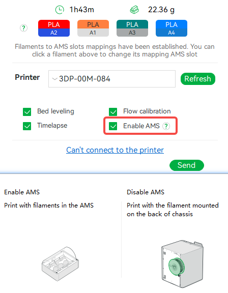Image resolution: width=228 pixels, height=293 pixels.
Task: Click the AMS unit illustration
Action: click(61, 263)
